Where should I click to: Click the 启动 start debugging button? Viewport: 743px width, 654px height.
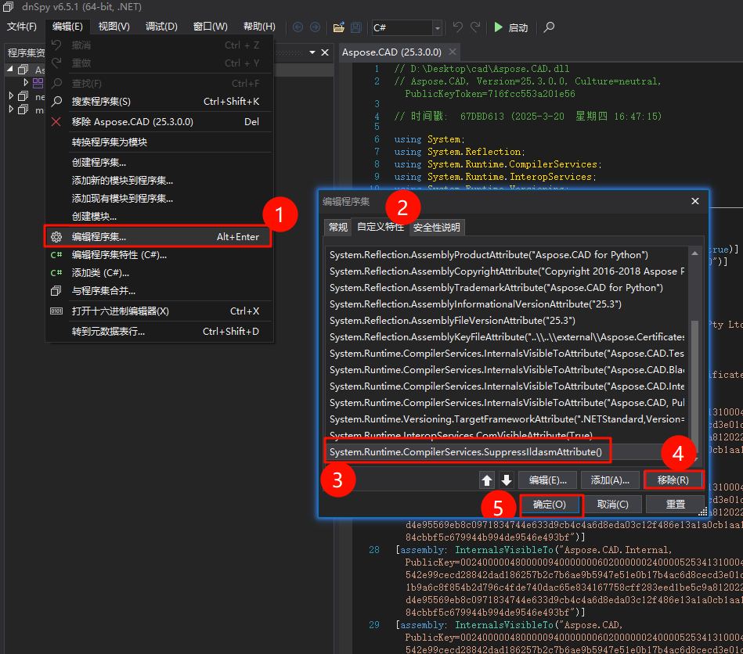coord(510,27)
